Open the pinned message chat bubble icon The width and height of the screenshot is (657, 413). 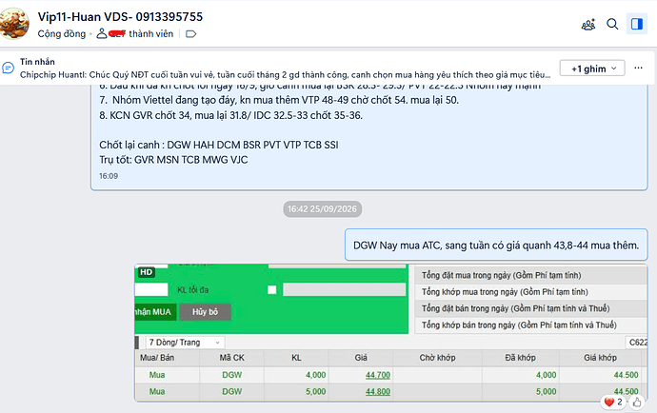8,68
